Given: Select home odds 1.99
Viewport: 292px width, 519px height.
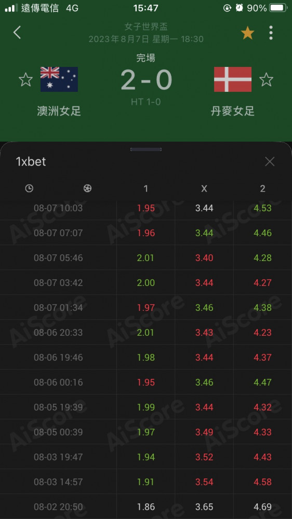Looking at the screenshot, I should 146,407.
